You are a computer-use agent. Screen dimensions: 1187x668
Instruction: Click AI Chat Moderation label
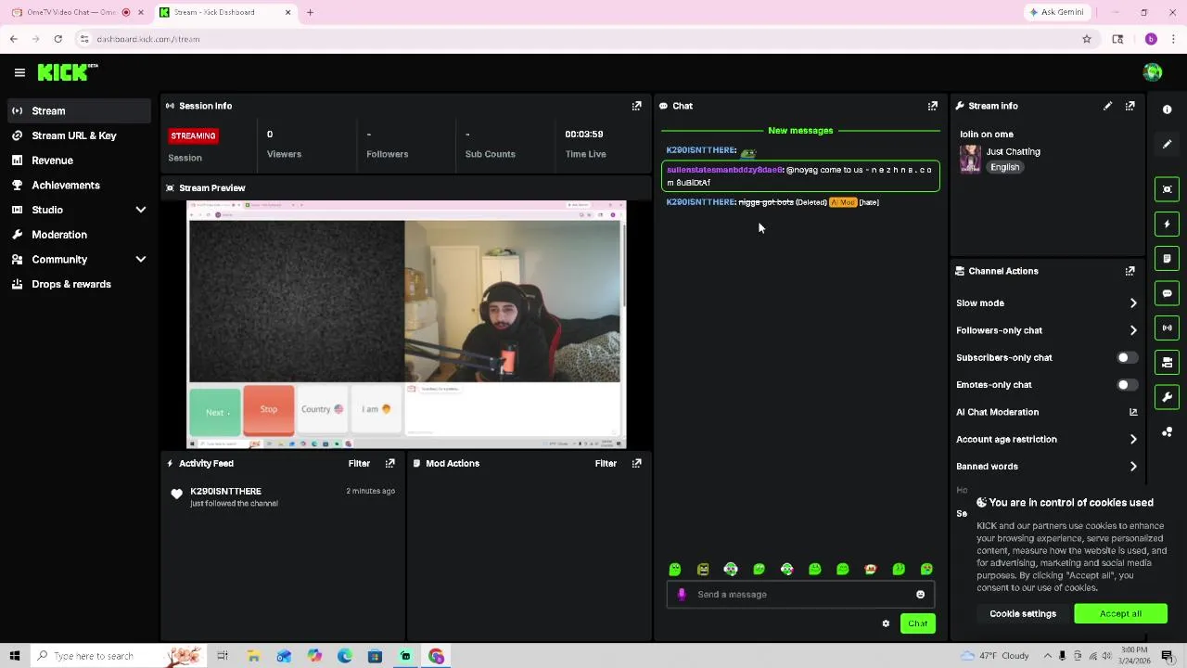(997, 412)
